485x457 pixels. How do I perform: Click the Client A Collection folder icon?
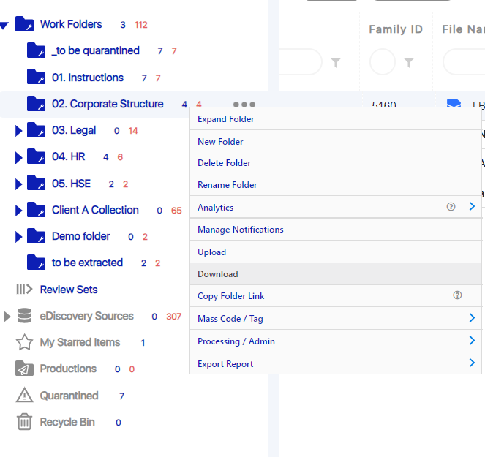[36, 210]
